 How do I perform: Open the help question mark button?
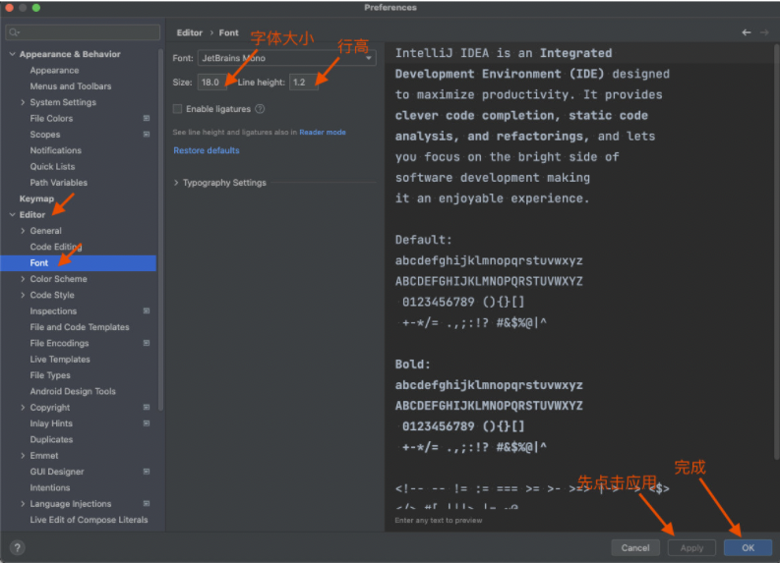pyautogui.click(x=18, y=547)
